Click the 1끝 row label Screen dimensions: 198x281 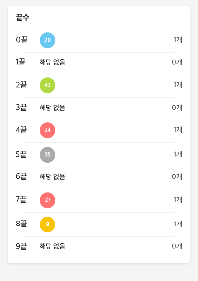point(21,62)
